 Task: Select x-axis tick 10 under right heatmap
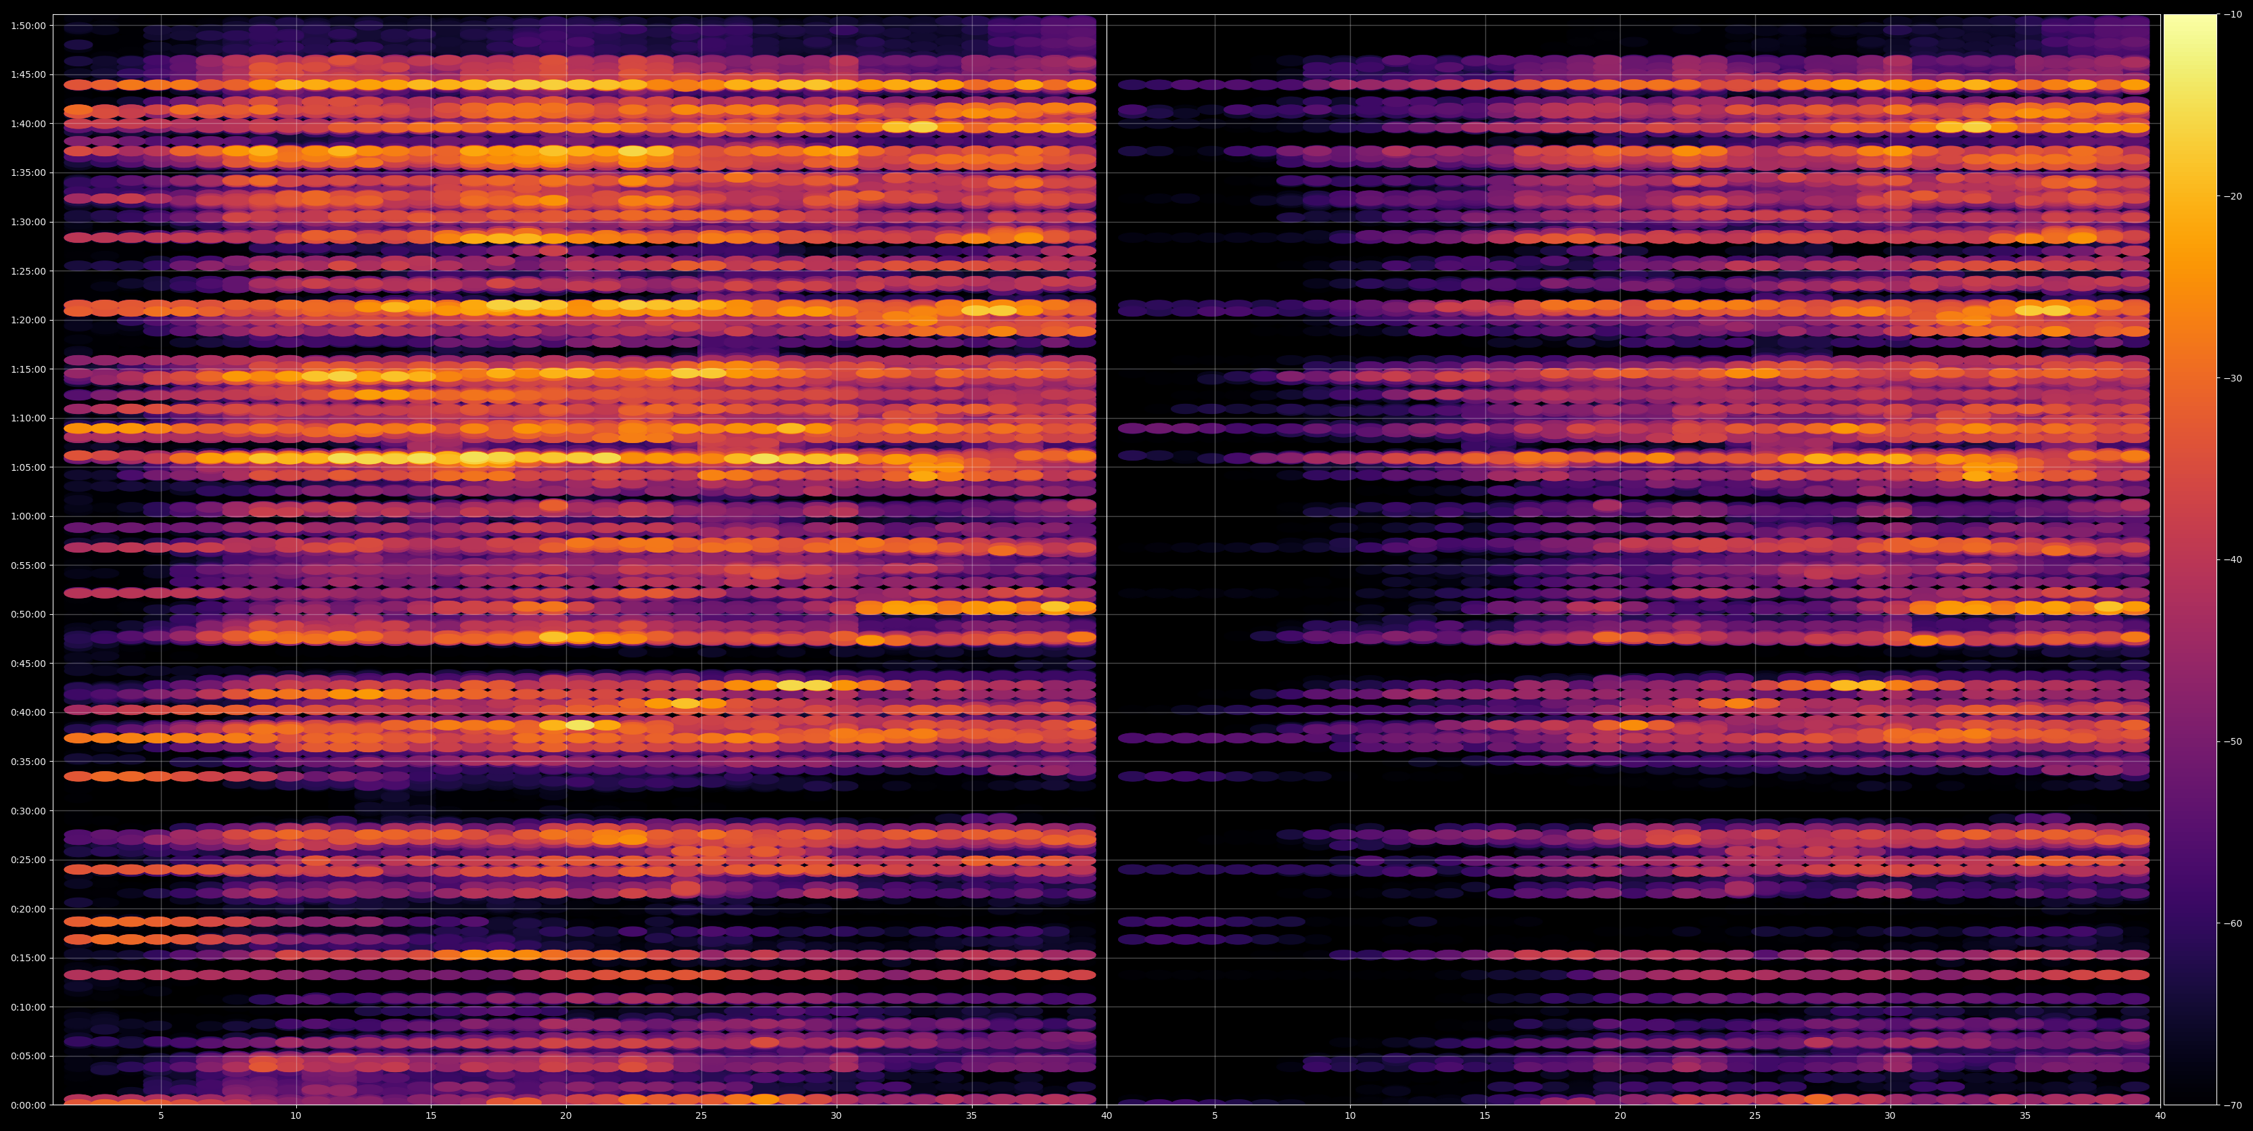pyautogui.click(x=1349, y=1116)
